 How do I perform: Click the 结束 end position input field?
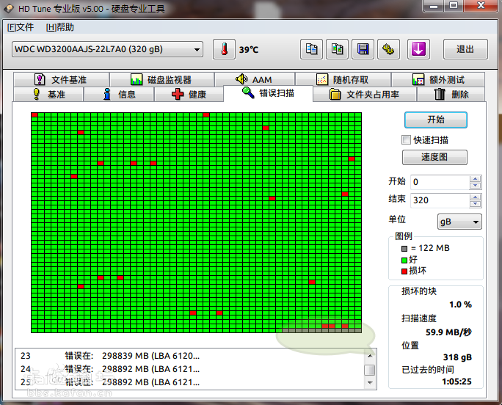[440, 200]
